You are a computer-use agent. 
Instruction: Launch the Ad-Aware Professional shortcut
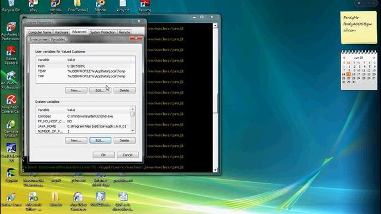click(x=11, y=31)
